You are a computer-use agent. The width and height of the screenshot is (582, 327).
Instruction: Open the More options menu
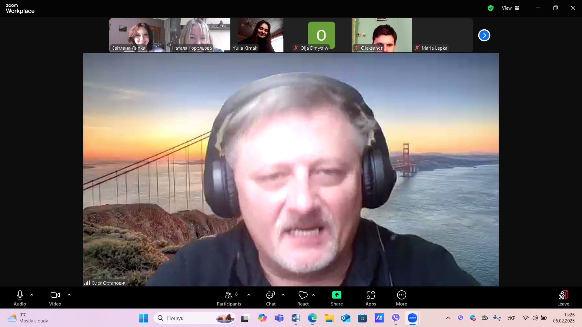click(401, 298)
